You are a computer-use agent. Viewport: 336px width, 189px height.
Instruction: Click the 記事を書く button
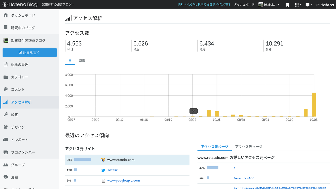coord(29,52)
